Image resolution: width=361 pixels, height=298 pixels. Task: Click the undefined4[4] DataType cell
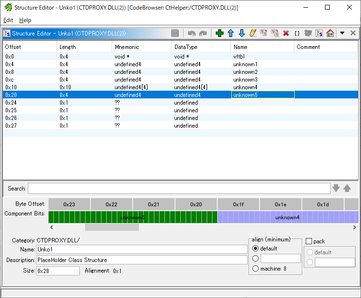pos(201,87)
